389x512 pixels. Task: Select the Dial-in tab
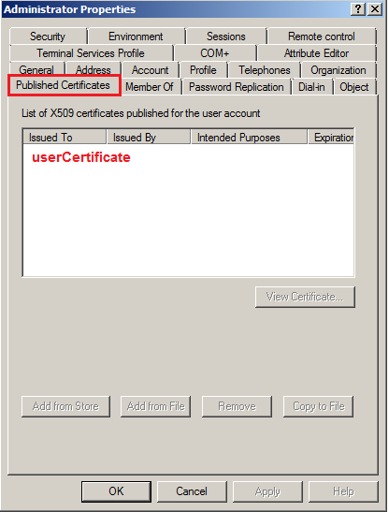(311, 86)
